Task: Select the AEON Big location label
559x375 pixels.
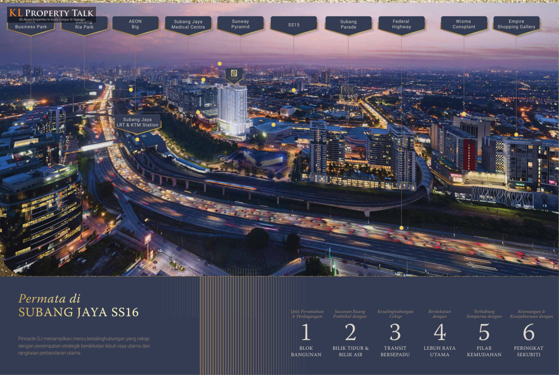Action: pos(135,24)
